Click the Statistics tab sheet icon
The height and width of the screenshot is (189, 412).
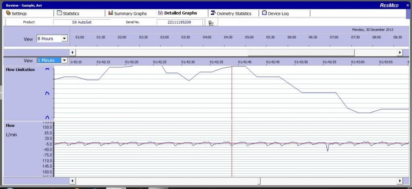point(60,13)
